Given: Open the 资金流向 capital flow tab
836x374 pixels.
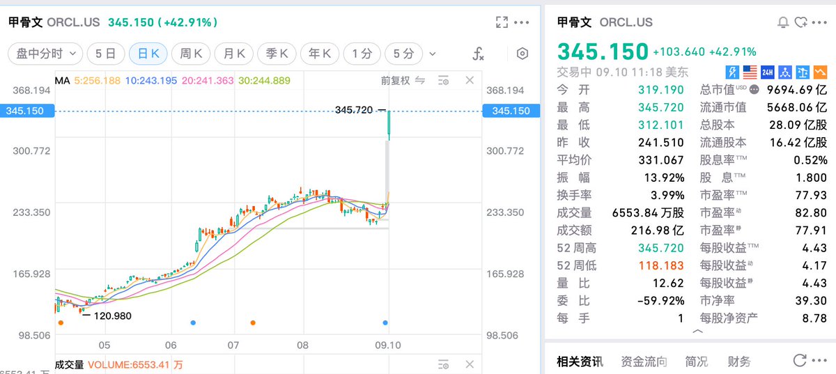Looking at the screenshot, I should pos(644,361).
